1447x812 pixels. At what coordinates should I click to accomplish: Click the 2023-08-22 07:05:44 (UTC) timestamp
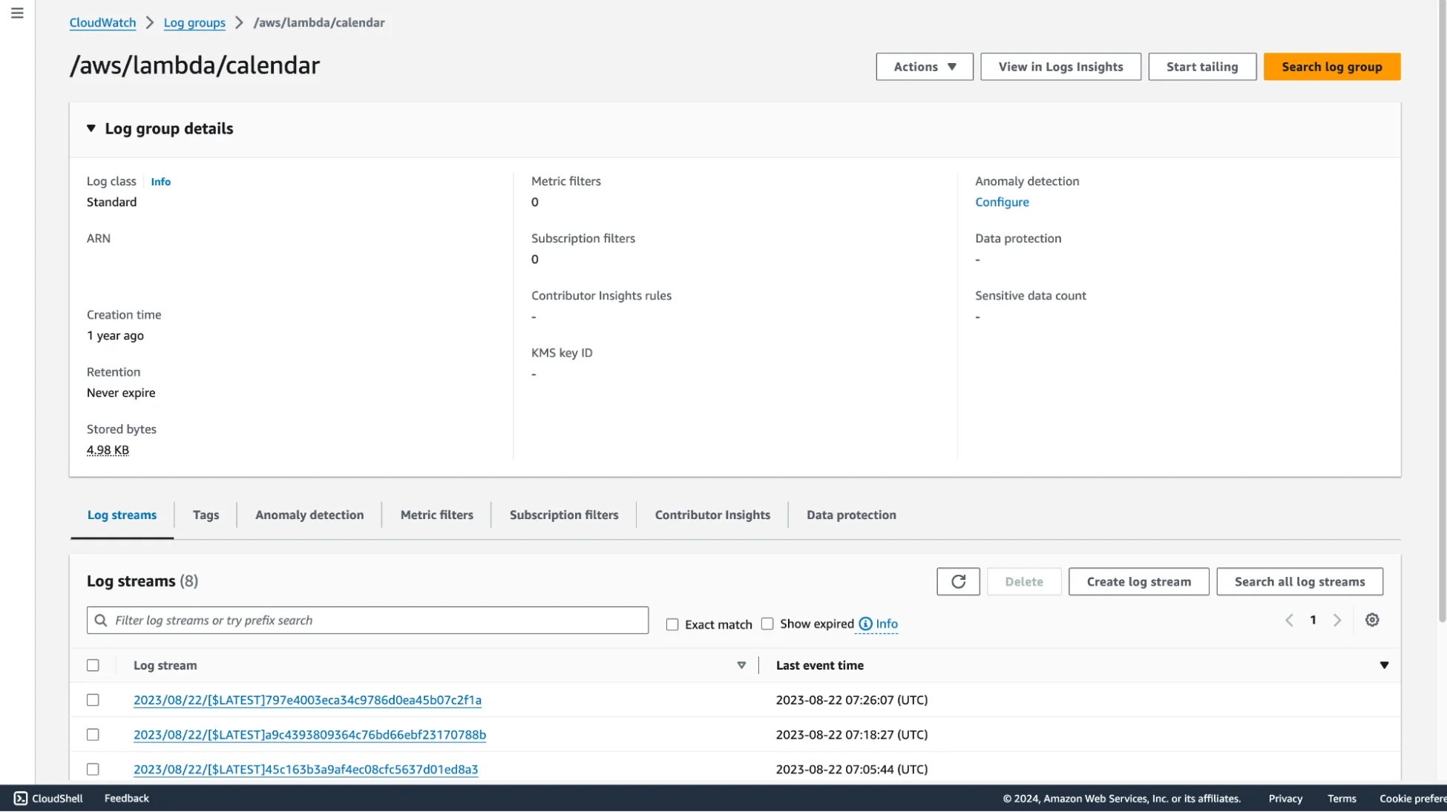[852, 770]
